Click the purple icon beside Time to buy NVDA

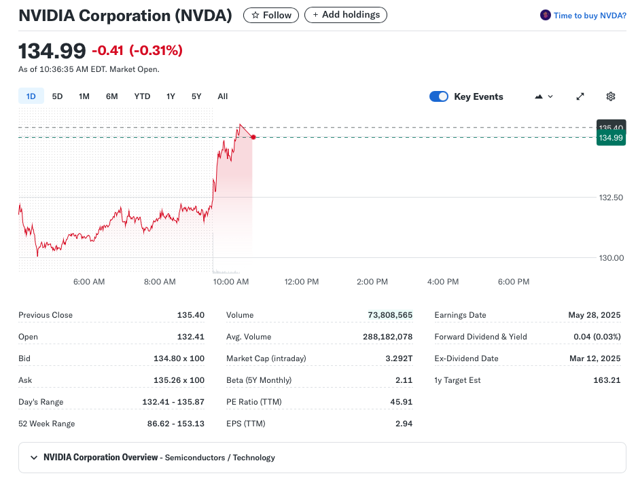click(545, 16)
